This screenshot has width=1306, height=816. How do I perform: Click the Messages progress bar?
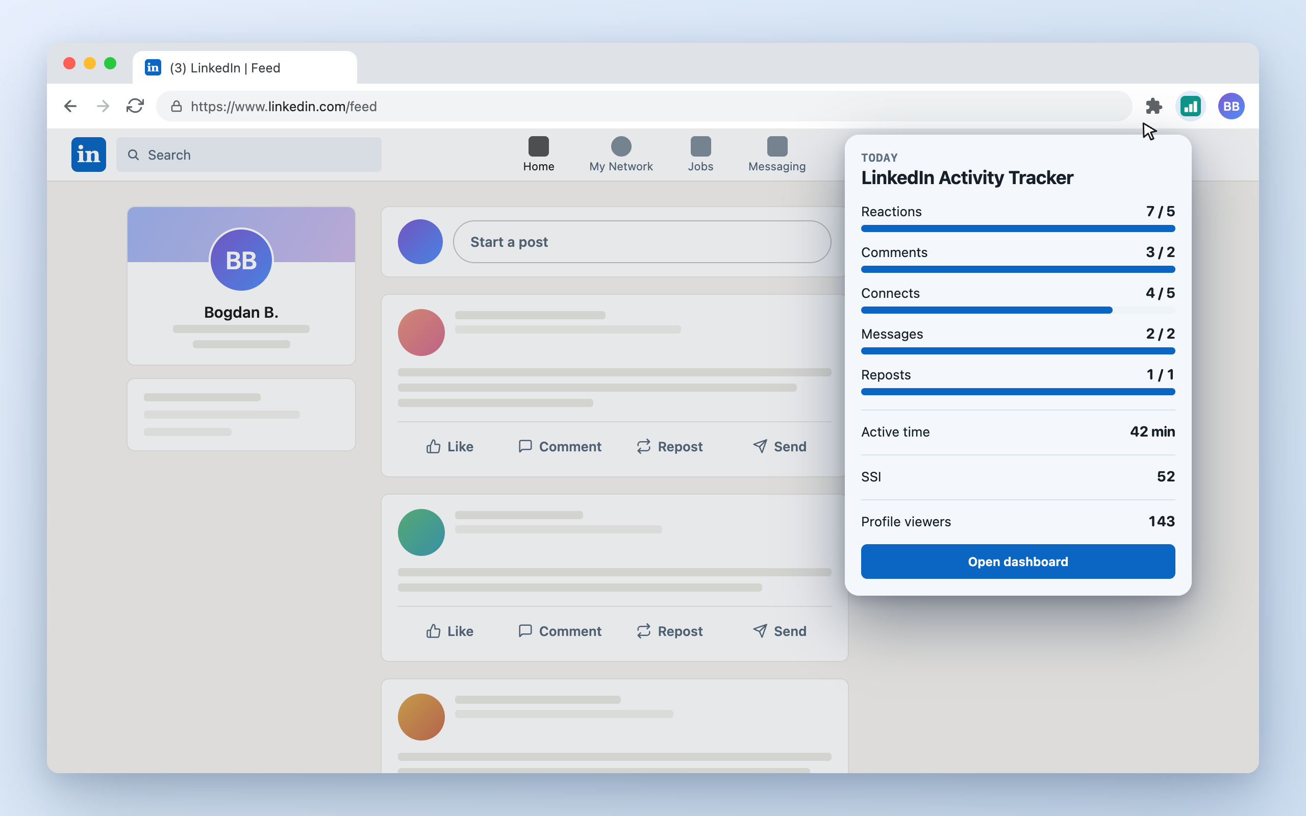click(1018, 351)
